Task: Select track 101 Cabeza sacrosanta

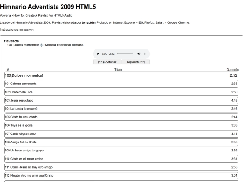Action: 121,84
